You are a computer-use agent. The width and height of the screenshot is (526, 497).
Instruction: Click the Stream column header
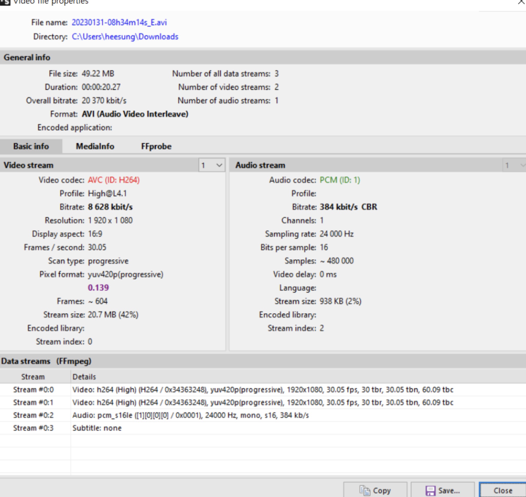coord(33,377)
